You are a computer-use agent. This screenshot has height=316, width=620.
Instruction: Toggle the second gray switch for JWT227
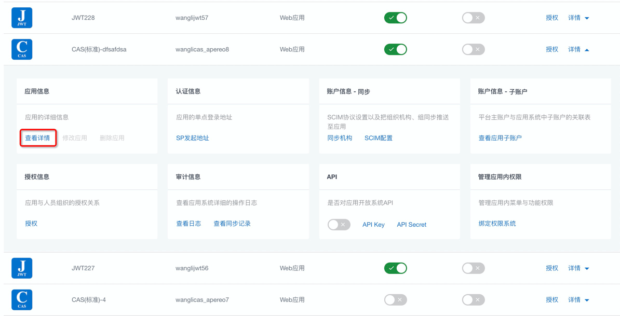click(x=473, y=268)
